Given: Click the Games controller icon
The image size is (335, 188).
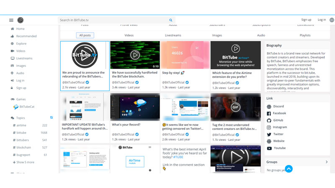Looking at the screenshot, I should pyautogui.click(x=13, y=99).
